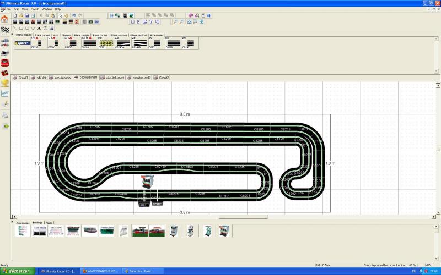The image size is (441, 275).
Task: Click the demarrer Start button
Action: (17, 271)
